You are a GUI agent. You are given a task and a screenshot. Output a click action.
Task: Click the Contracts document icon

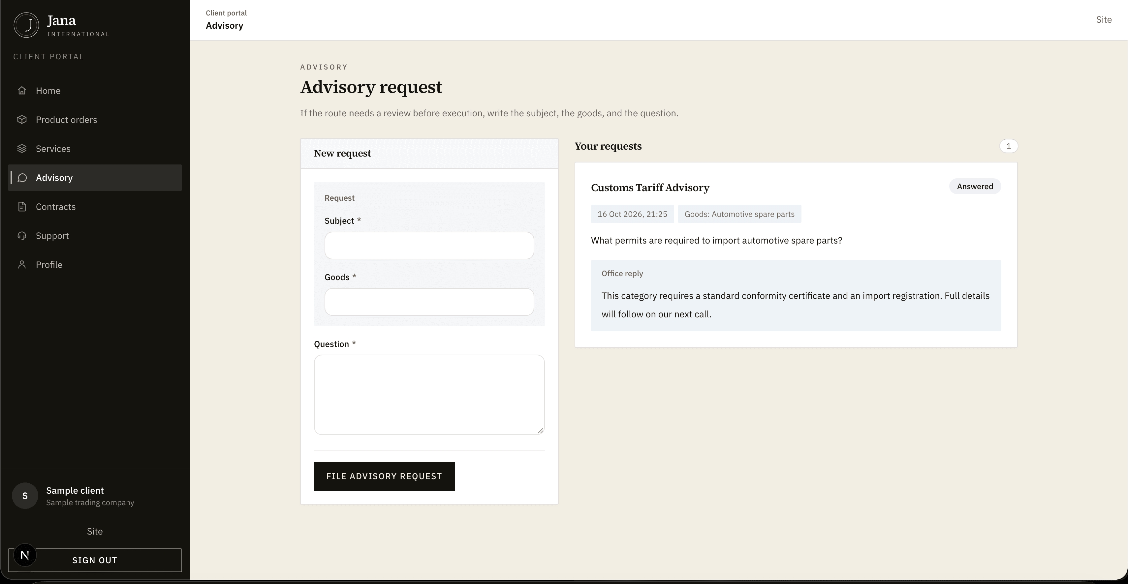[22, 207]
